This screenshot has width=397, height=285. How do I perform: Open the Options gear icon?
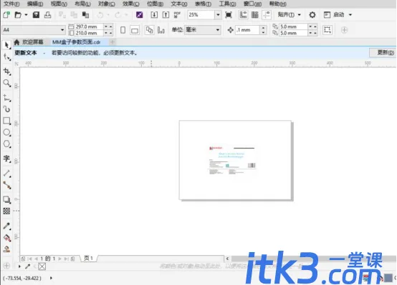(x=312, y=15)
